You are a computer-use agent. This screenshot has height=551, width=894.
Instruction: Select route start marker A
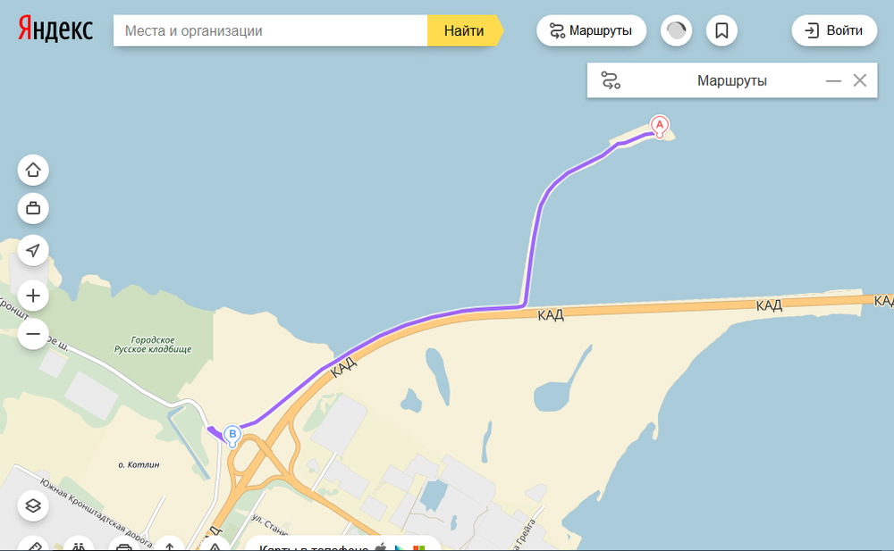point(660,126)
